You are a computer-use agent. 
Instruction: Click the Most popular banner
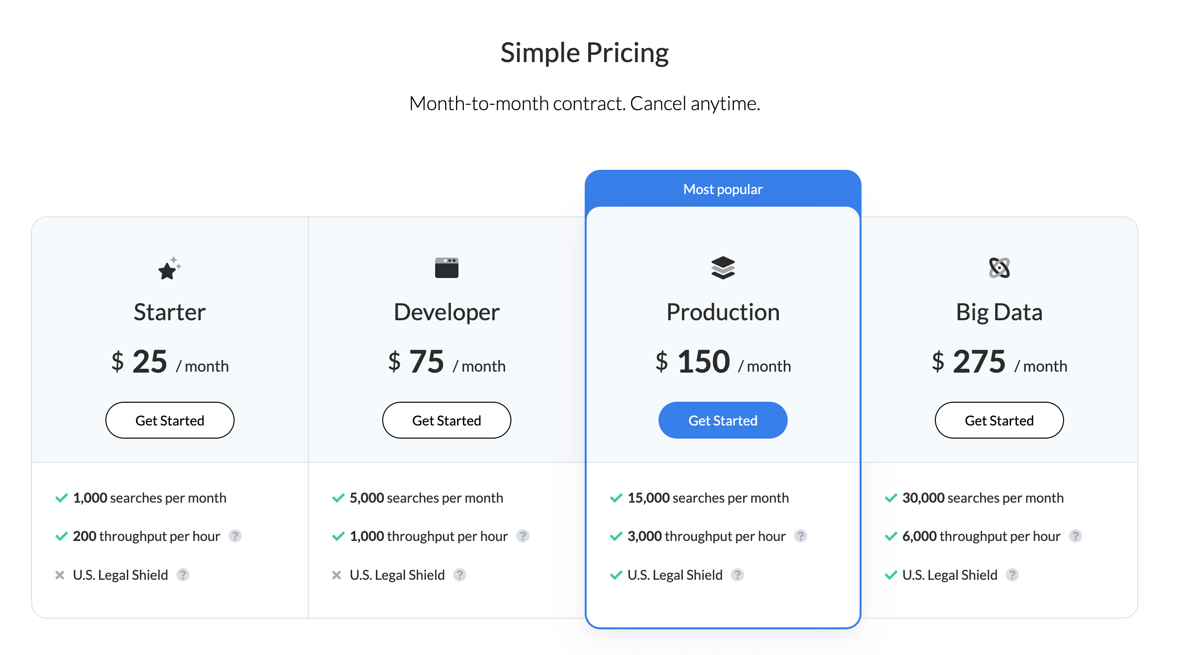723,189
